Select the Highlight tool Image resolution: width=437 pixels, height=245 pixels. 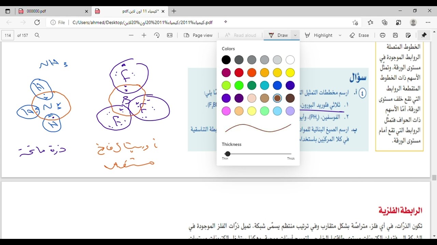(319, 35)
